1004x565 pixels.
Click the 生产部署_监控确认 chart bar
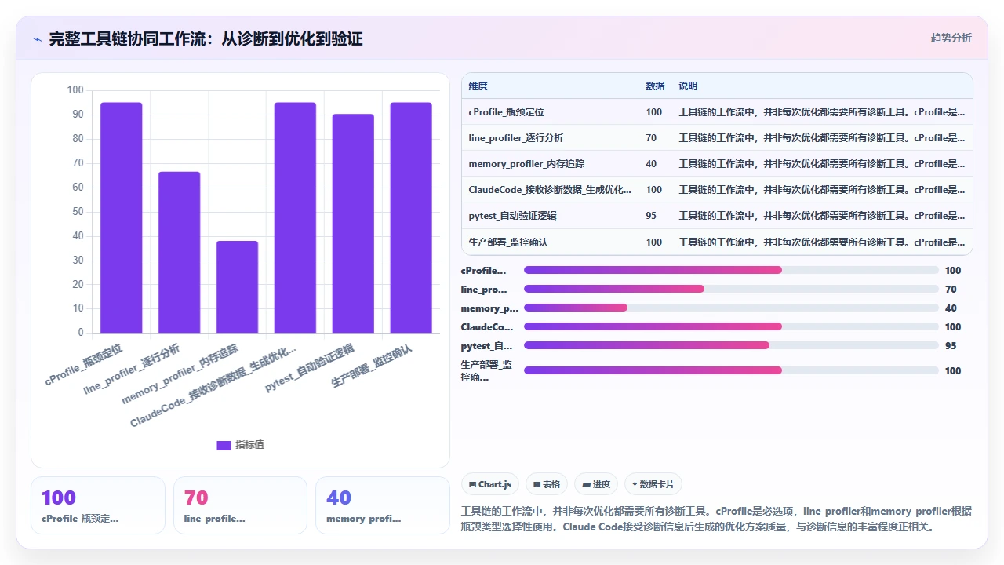[x=411, y=217]
